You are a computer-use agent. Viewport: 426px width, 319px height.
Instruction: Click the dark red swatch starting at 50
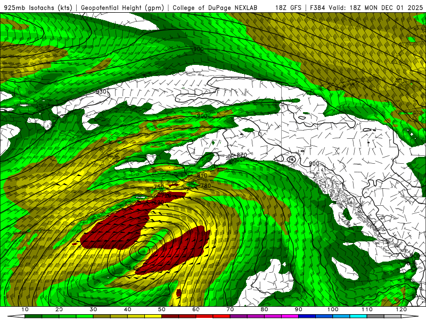tap(170, 316)
